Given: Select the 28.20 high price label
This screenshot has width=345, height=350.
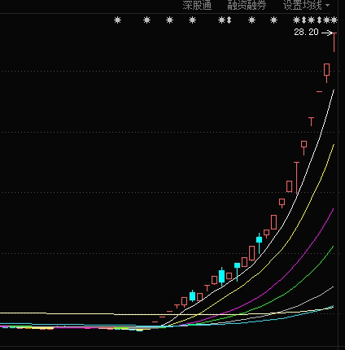Looking at the screenshot, I should point(306,33).
